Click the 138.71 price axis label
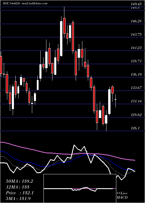145x203 pixels. 136,61
